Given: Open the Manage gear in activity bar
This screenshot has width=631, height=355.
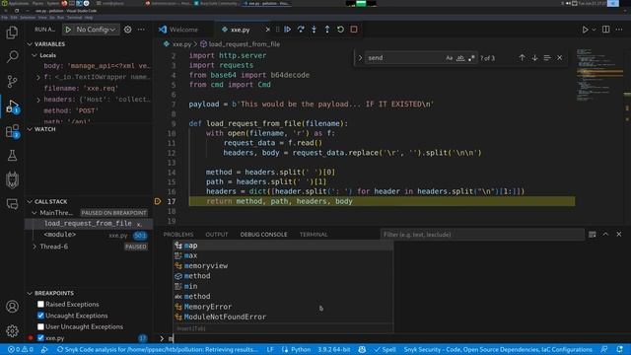Looking at the screenshot, I should click(12, 331).
